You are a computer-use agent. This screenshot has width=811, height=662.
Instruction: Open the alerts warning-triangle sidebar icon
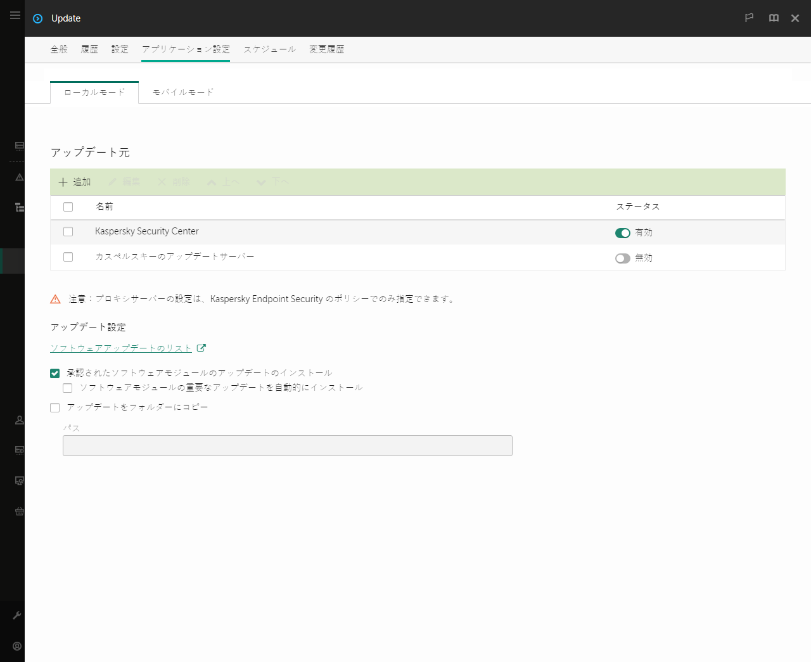(18, 177)
